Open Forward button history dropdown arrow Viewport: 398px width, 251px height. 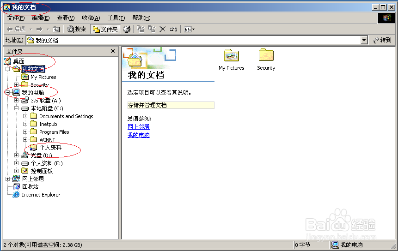[48, 30]
